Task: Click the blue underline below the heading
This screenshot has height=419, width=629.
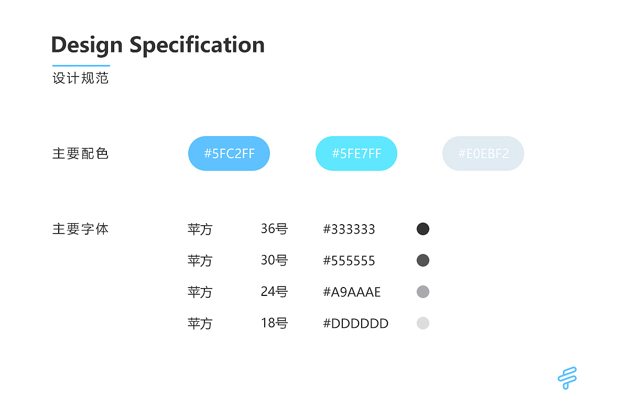Action: tap(81, 66)
